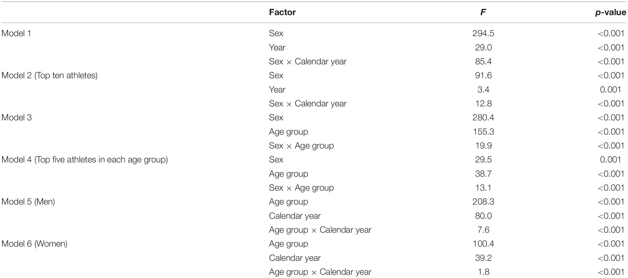Click the F value 1.8

coord(483,272)
